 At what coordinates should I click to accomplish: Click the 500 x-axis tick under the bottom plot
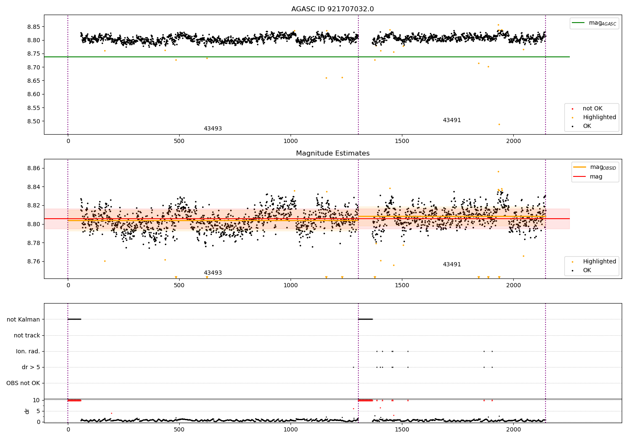tap(179, 429)
